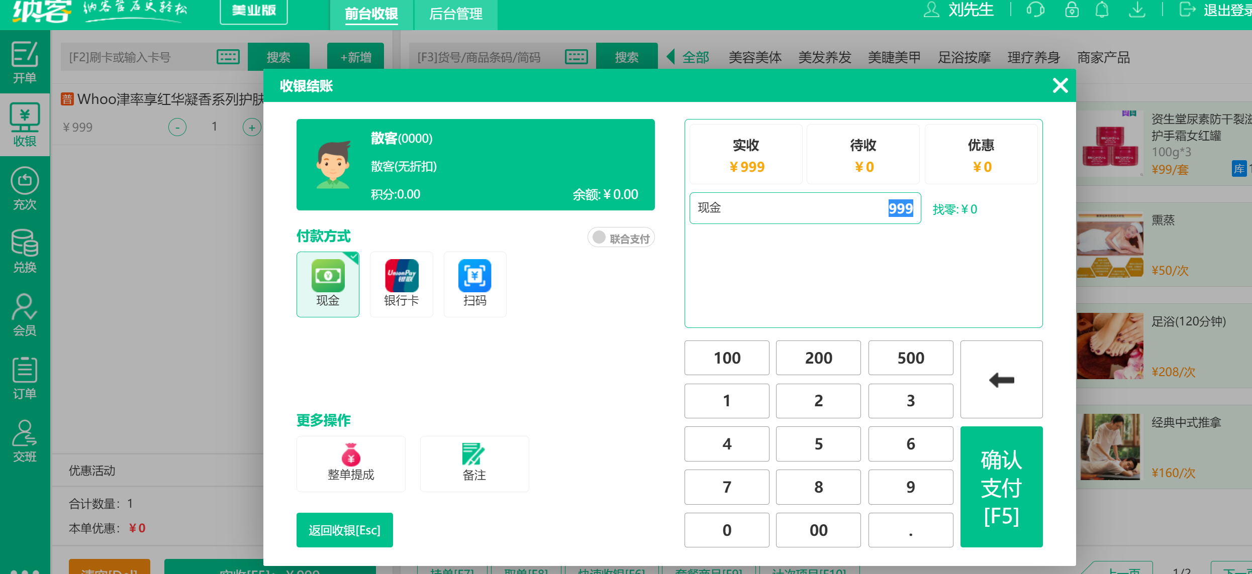1252x574 pixels.
Task: Open the 会员 member management icon
Action: pos(24,314)
